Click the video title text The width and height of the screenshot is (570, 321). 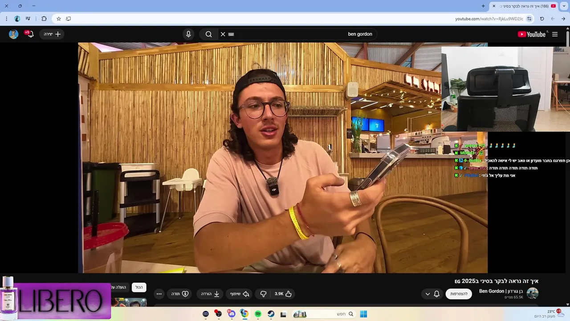497,281
